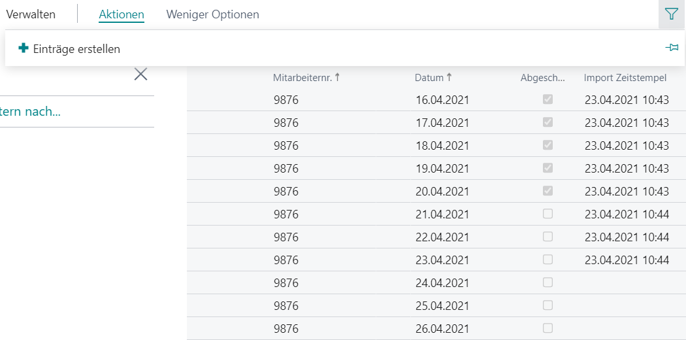Select the Aktionen tab
This screenshot has width=686, height=340.
tap(122, 14)
